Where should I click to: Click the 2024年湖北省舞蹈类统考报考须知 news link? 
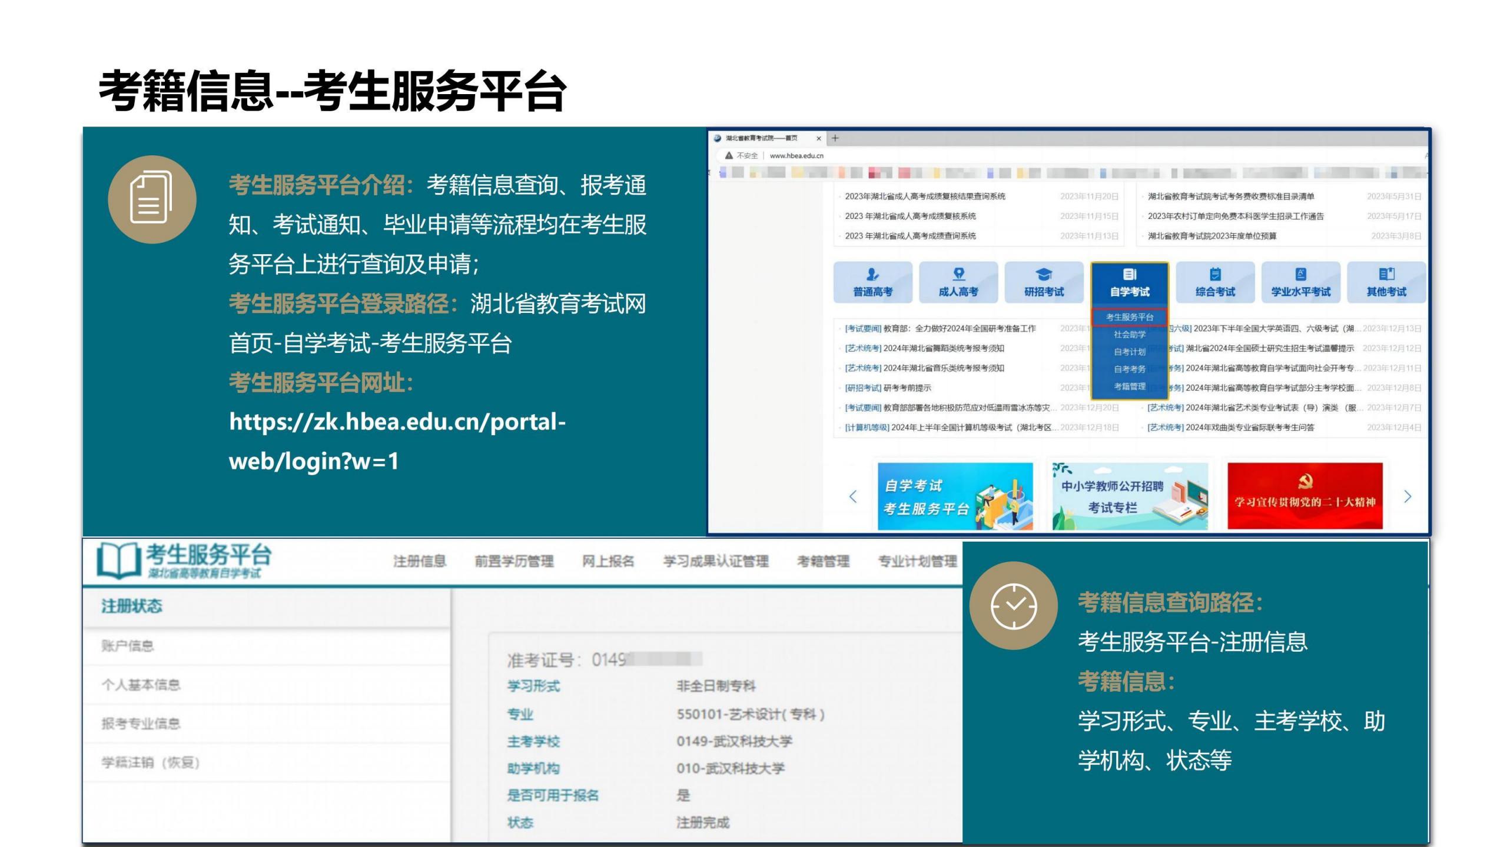click(943, 348)
